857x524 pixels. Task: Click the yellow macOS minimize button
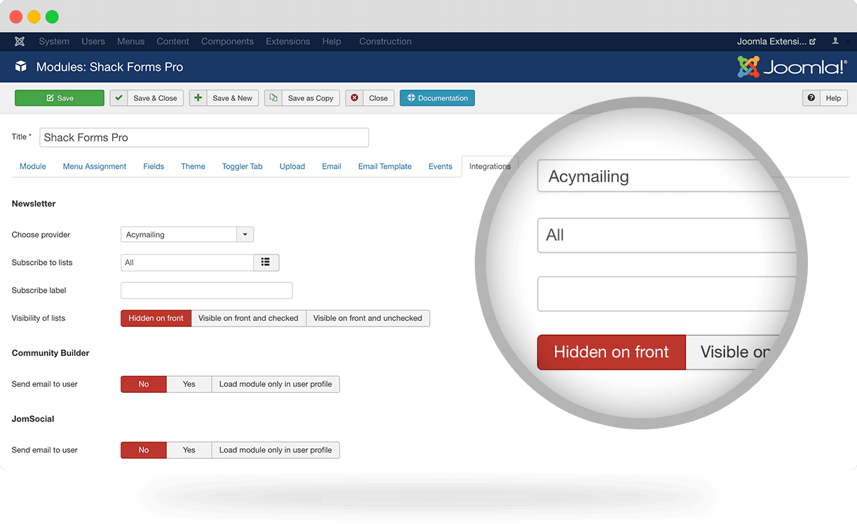pyautogui.click(x=34, y=17)
